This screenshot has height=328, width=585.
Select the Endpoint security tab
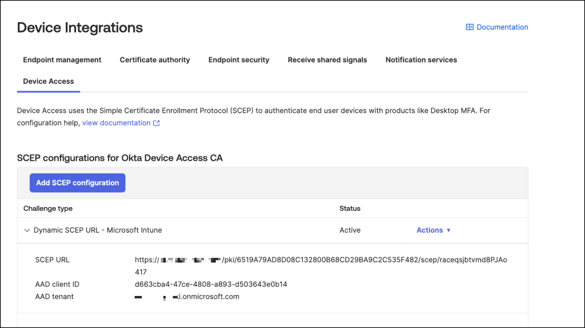[239, 60]
